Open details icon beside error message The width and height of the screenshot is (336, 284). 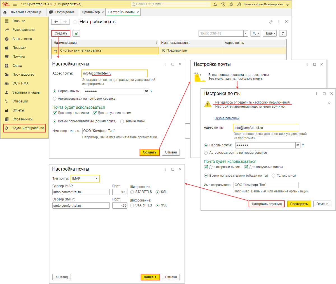coord(329,103)
